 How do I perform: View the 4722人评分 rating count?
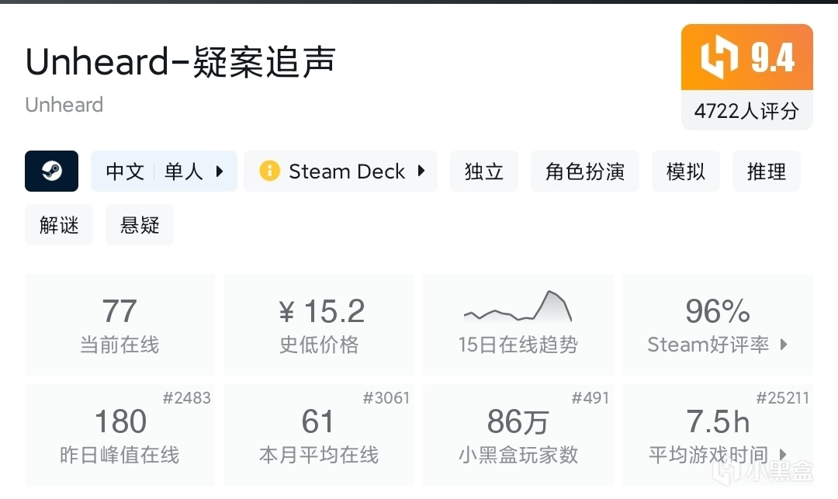[746, 111]
